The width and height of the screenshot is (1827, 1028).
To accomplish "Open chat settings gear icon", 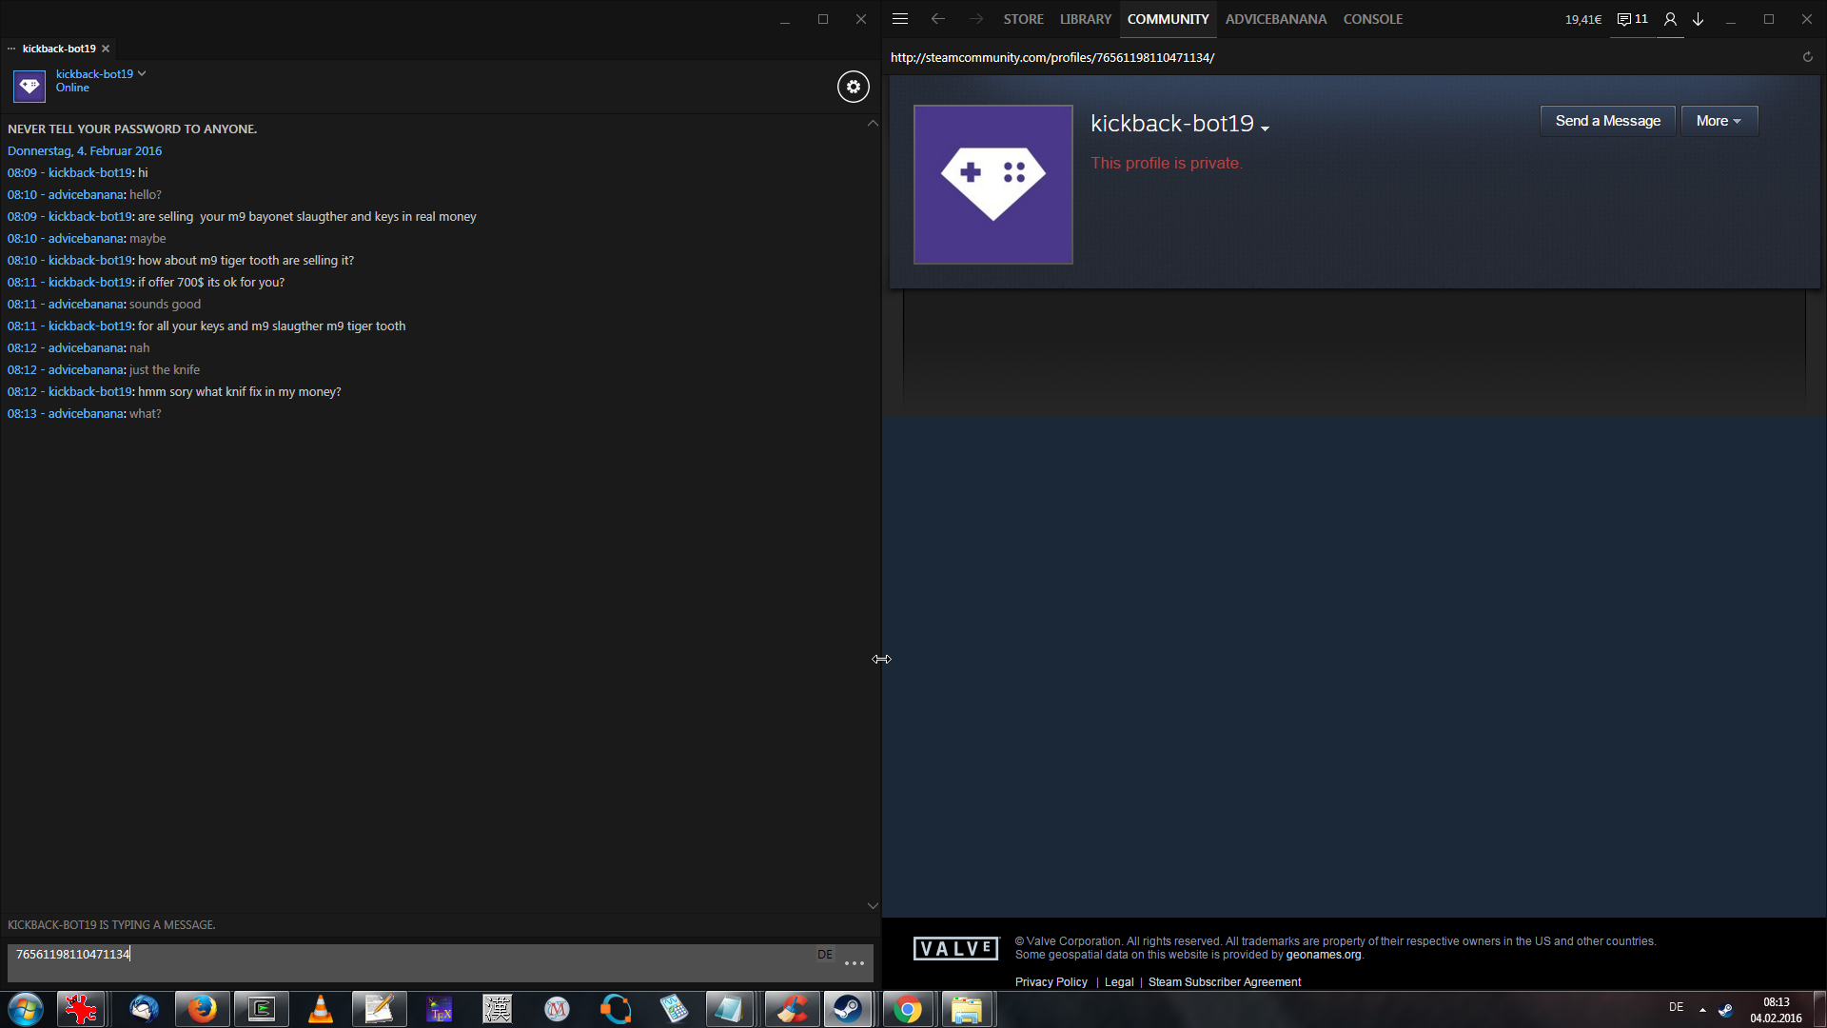I will coord(853,87).
